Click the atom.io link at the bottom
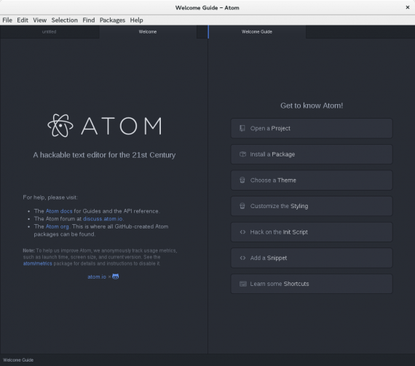The width and height of the screenshot is (415, 366). [97, 277]
